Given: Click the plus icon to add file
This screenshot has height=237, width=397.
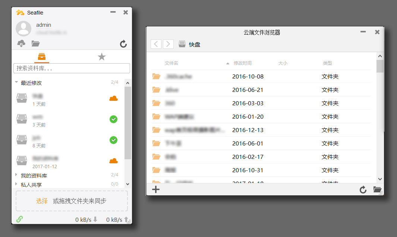Looking at the screenshot, I should point(156,190).
